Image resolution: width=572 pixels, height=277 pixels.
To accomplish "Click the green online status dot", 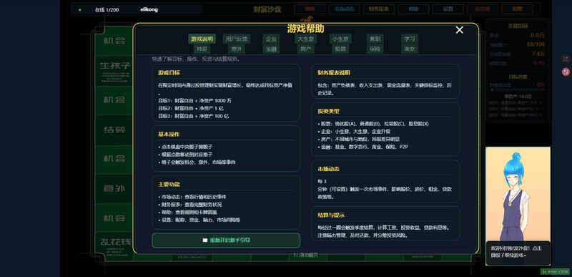I will pyautogui.click(x=80, y=10).
